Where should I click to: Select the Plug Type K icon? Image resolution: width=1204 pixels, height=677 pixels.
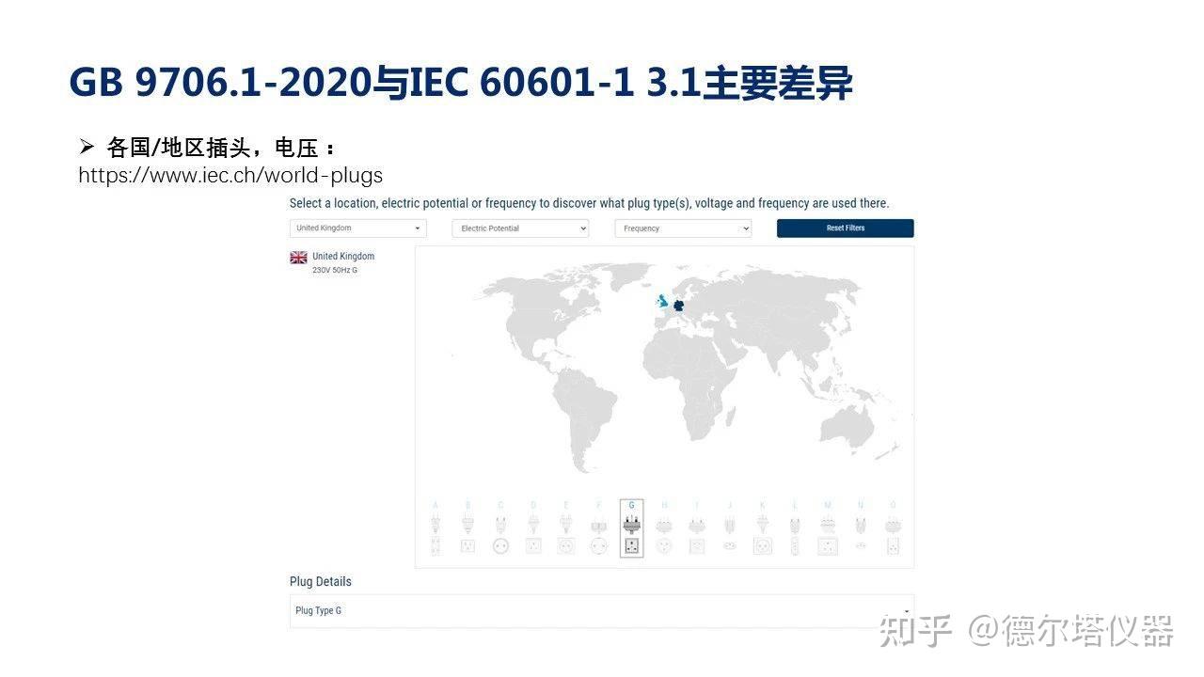762,527
